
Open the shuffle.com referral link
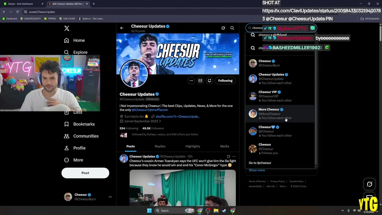tap(178, 116)
